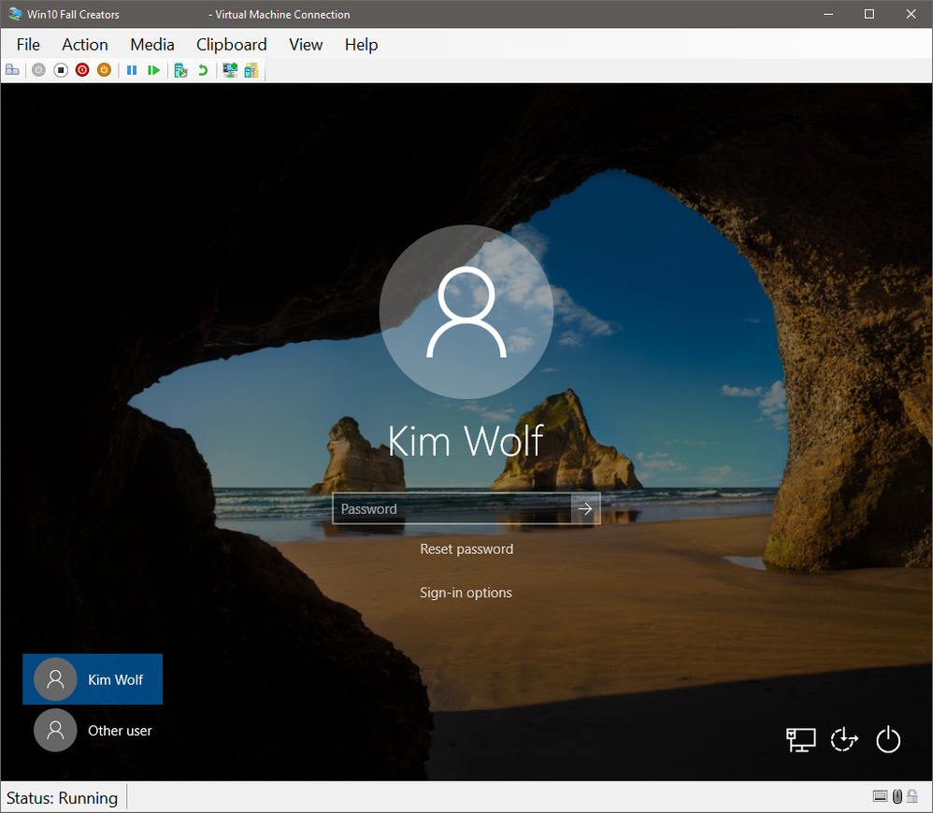Open the network icon on the login screen

pos(801,740)
